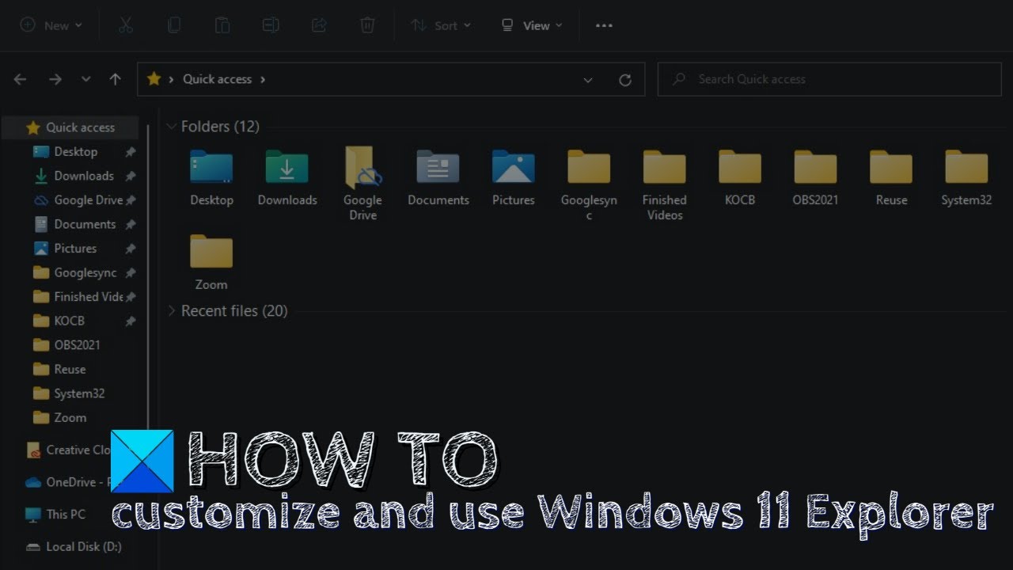
Task: Expand the Recent files (20) group
Action: (171, 311)
